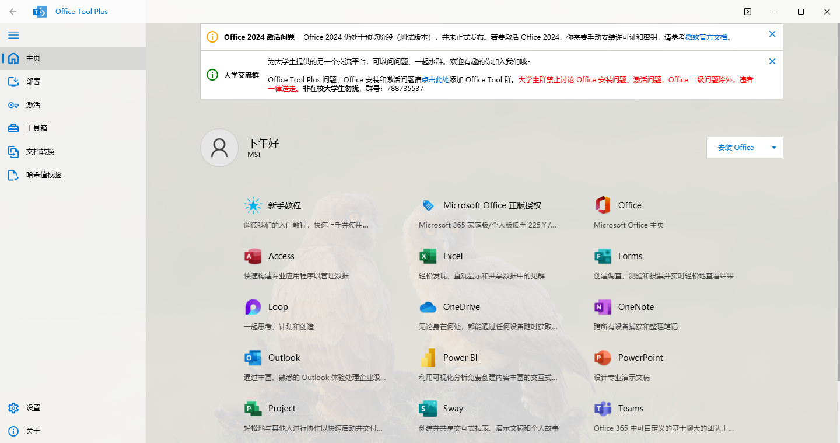Open 哈希值校验 from the sidebar

pos(13,175)
